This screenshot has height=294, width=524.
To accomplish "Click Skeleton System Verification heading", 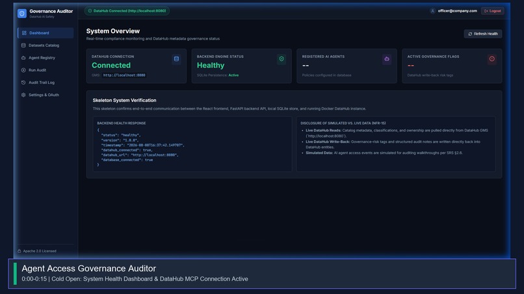I will click(x=124, y=100).
